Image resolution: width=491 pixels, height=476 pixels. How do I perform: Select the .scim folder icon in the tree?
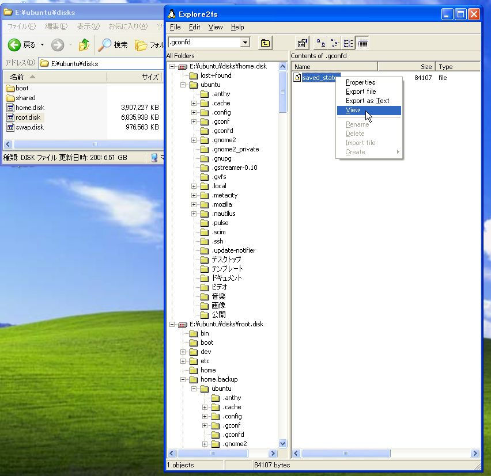pyautogui.click(x=204, y=233)
